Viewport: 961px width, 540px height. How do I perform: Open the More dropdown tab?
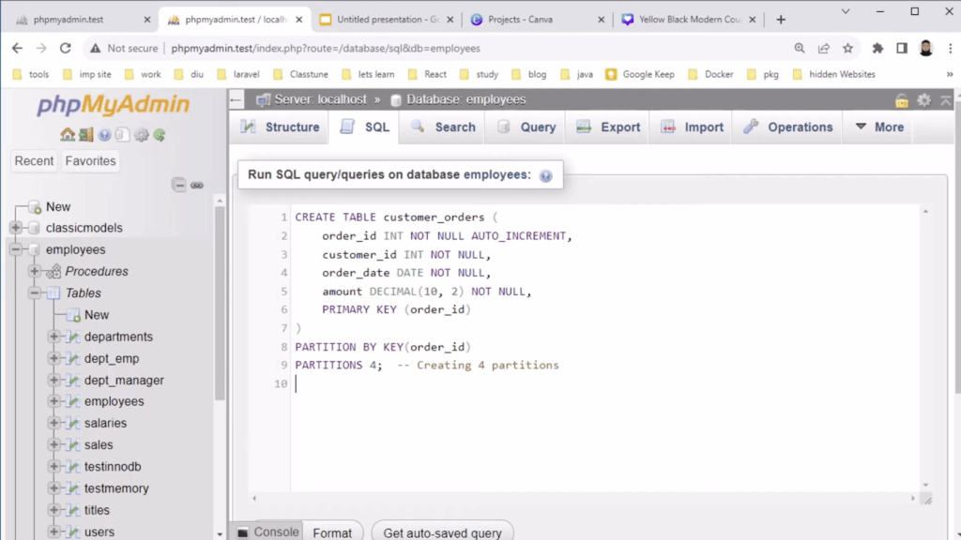click(x=878, y=127)
